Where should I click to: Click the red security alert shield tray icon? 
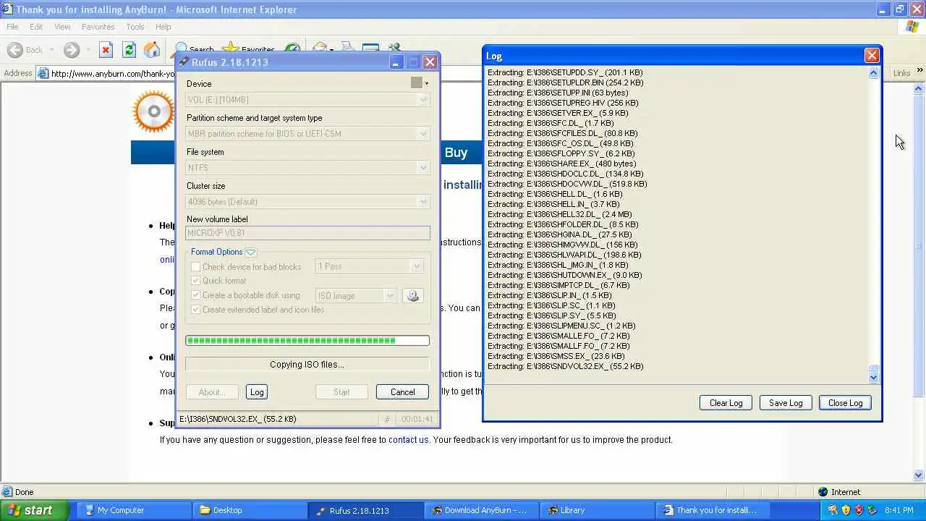859,510
